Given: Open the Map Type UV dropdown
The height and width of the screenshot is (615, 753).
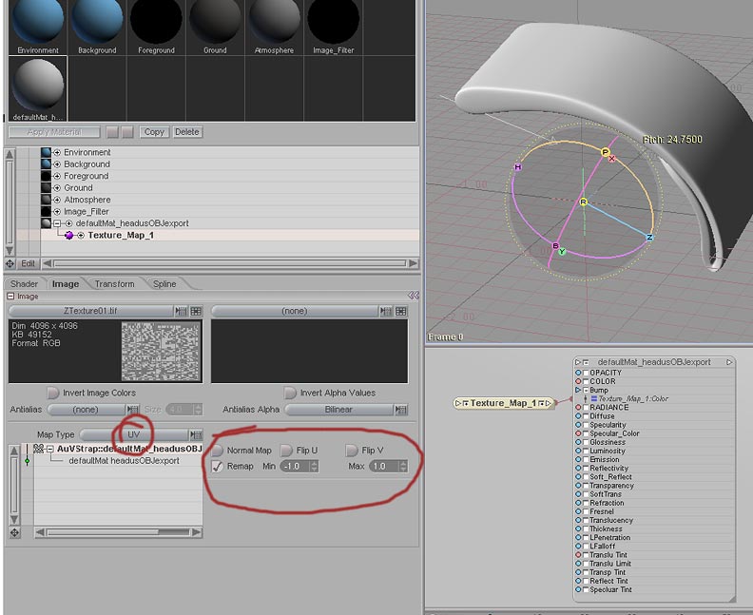Looking at the screenshot, I should tap(133, 434).
